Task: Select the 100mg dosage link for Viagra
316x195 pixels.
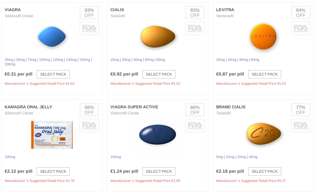Action: point(44,60)
